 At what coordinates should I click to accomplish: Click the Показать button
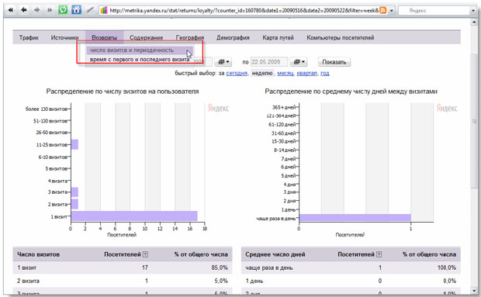pyautogui.click(x=334, y=62)
